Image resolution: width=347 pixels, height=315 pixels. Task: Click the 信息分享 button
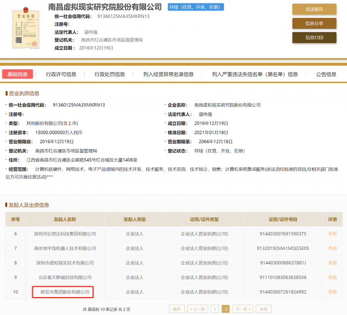pyautogui.click(x=314, y=23)
